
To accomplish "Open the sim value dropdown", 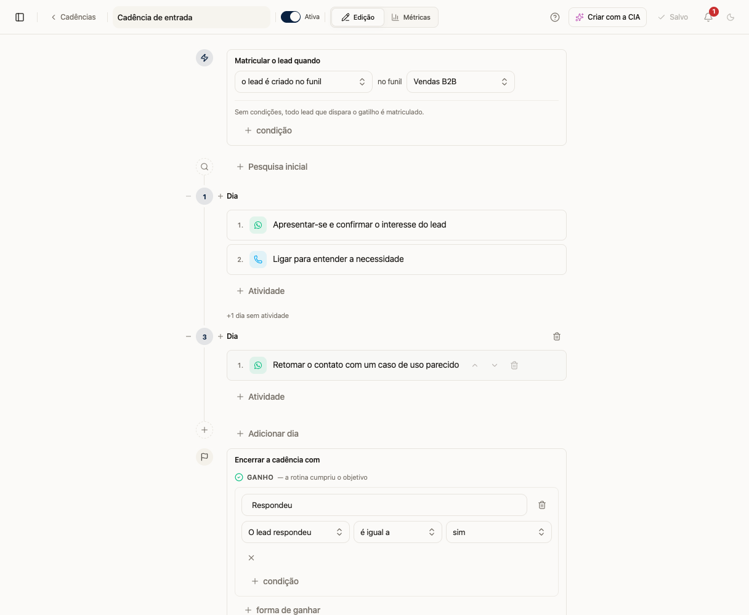I will (499, 533).
